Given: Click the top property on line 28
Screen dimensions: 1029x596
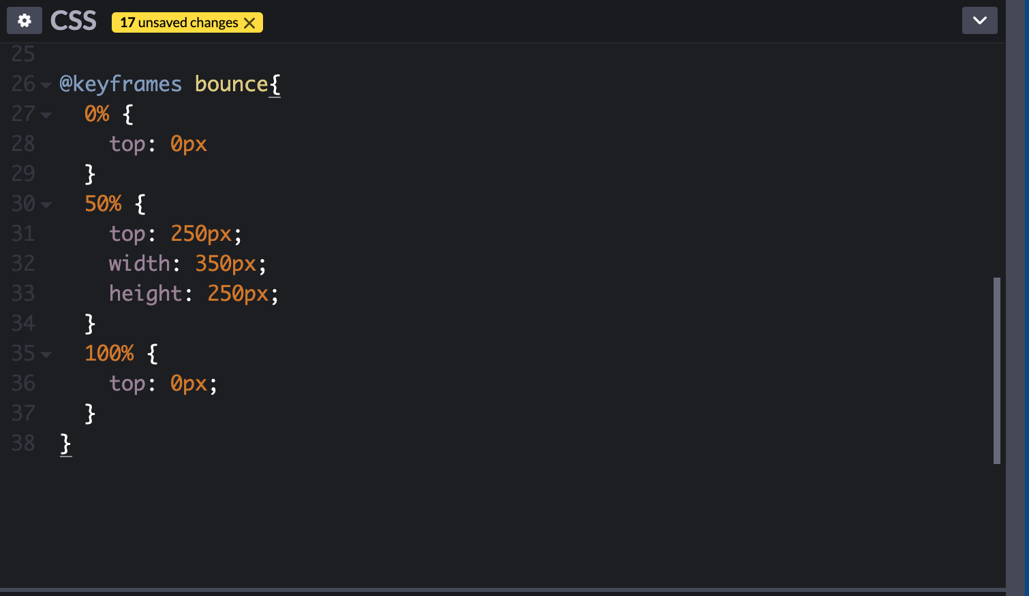Looking at the screenshot, I should tap(127, 144).
